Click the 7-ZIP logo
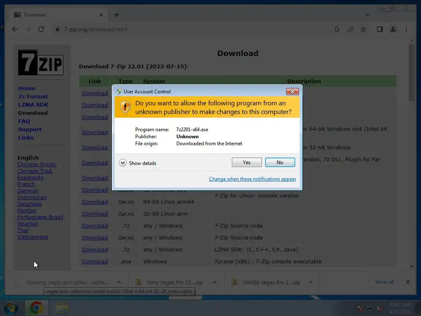This screenshot has height=316, width=421. click(41, 63)
